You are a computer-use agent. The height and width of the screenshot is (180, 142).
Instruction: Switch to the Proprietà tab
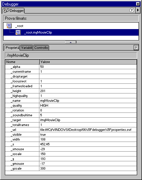click(12, 48)
